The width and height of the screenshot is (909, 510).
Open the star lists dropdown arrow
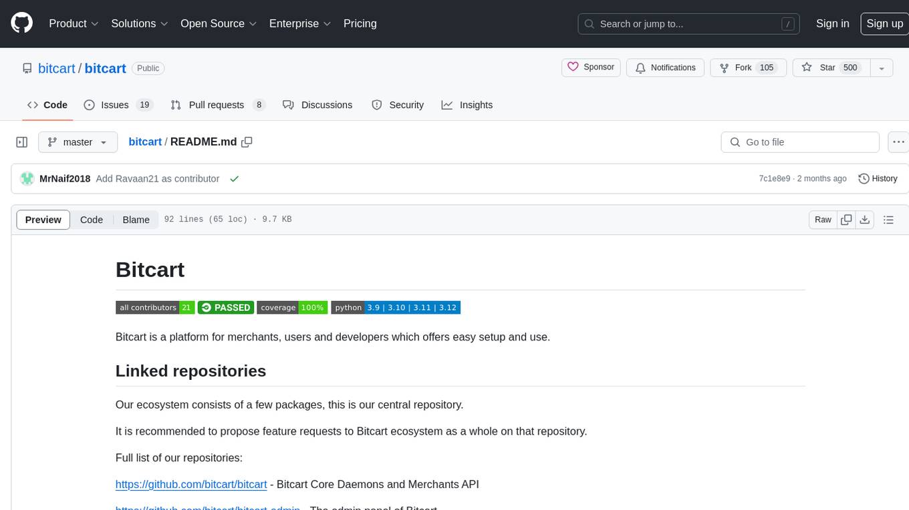click(x=882, y=67)
